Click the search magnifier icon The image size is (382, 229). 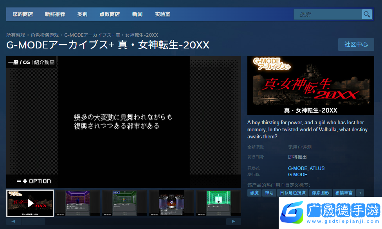pos(367,14)
